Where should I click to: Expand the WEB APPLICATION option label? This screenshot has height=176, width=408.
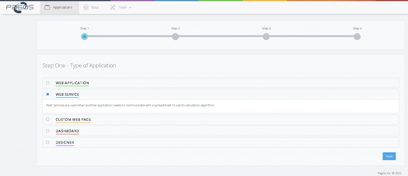click(x=72, y=83)
